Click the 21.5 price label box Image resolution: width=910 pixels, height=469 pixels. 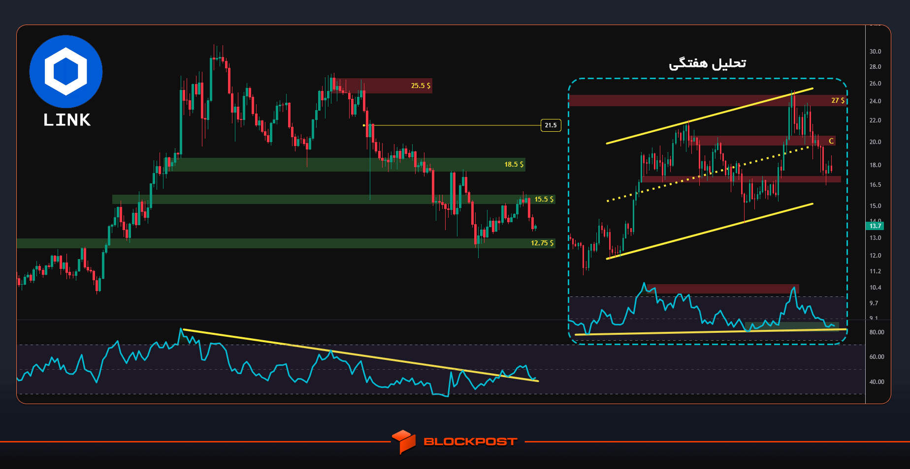(551, 125)
